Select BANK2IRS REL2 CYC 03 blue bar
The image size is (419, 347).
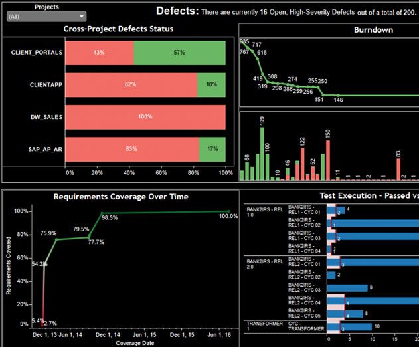pos(347,288)
